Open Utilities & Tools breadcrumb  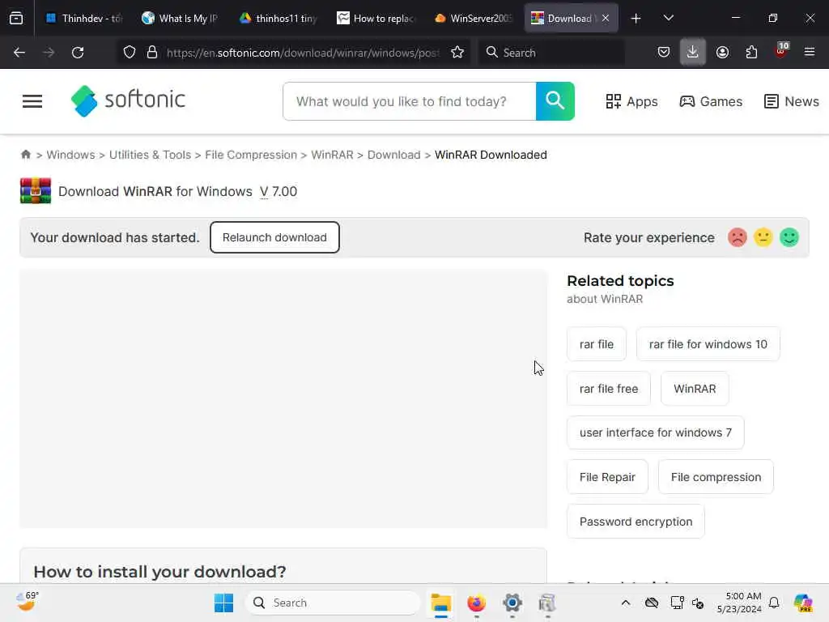click(150, 155)
